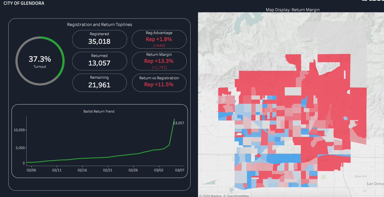This screenshot has width=384, height=197.
Task: Click the 02/06 date axis label
Action: pos(31,170)
